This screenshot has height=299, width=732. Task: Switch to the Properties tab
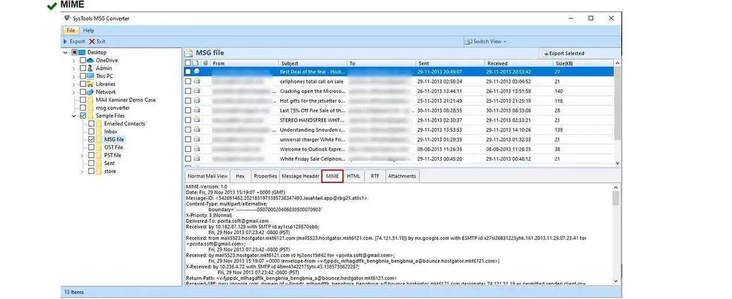pos(265,176)
